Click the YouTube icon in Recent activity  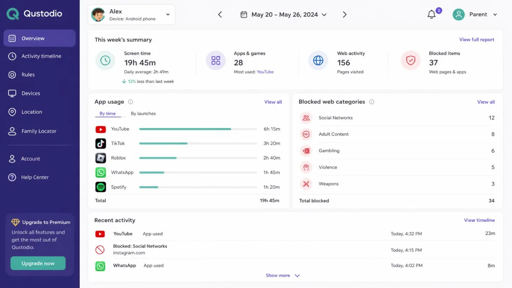100,234
